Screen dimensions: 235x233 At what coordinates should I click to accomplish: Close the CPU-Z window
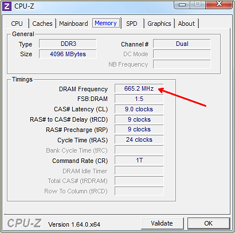click(219, 4)
